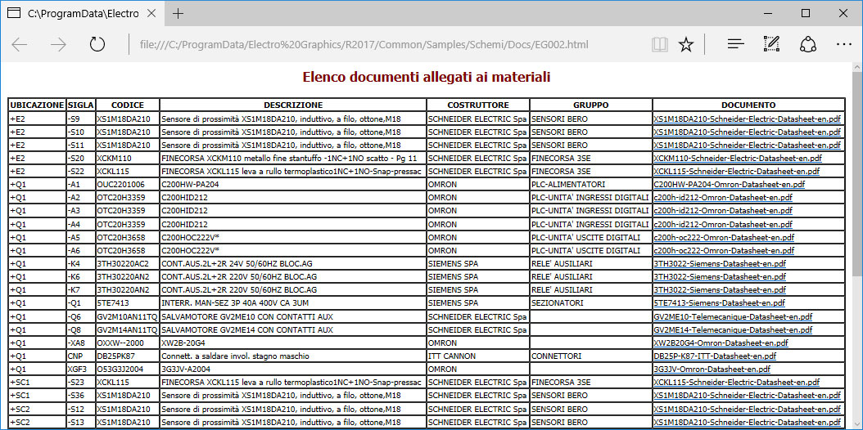
Task: Refresh the current page
Action: tap(97, 44)
